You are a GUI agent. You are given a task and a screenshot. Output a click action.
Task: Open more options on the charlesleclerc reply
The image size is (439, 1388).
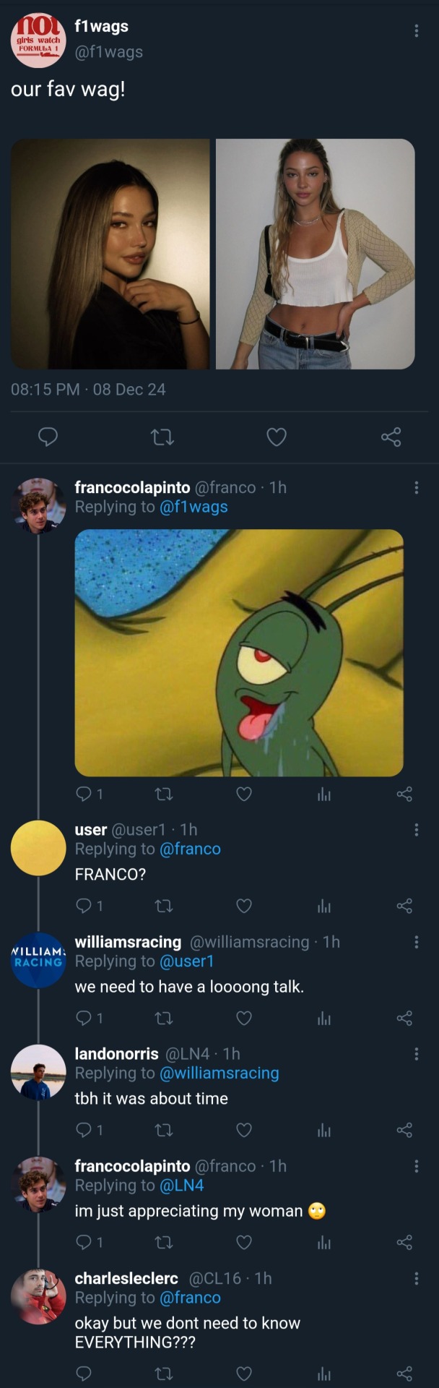click(x=416, y=1278)
